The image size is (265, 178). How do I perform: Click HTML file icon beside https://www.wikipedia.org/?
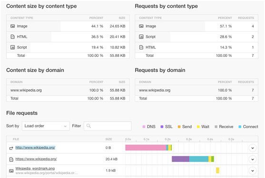coord(11,159)
